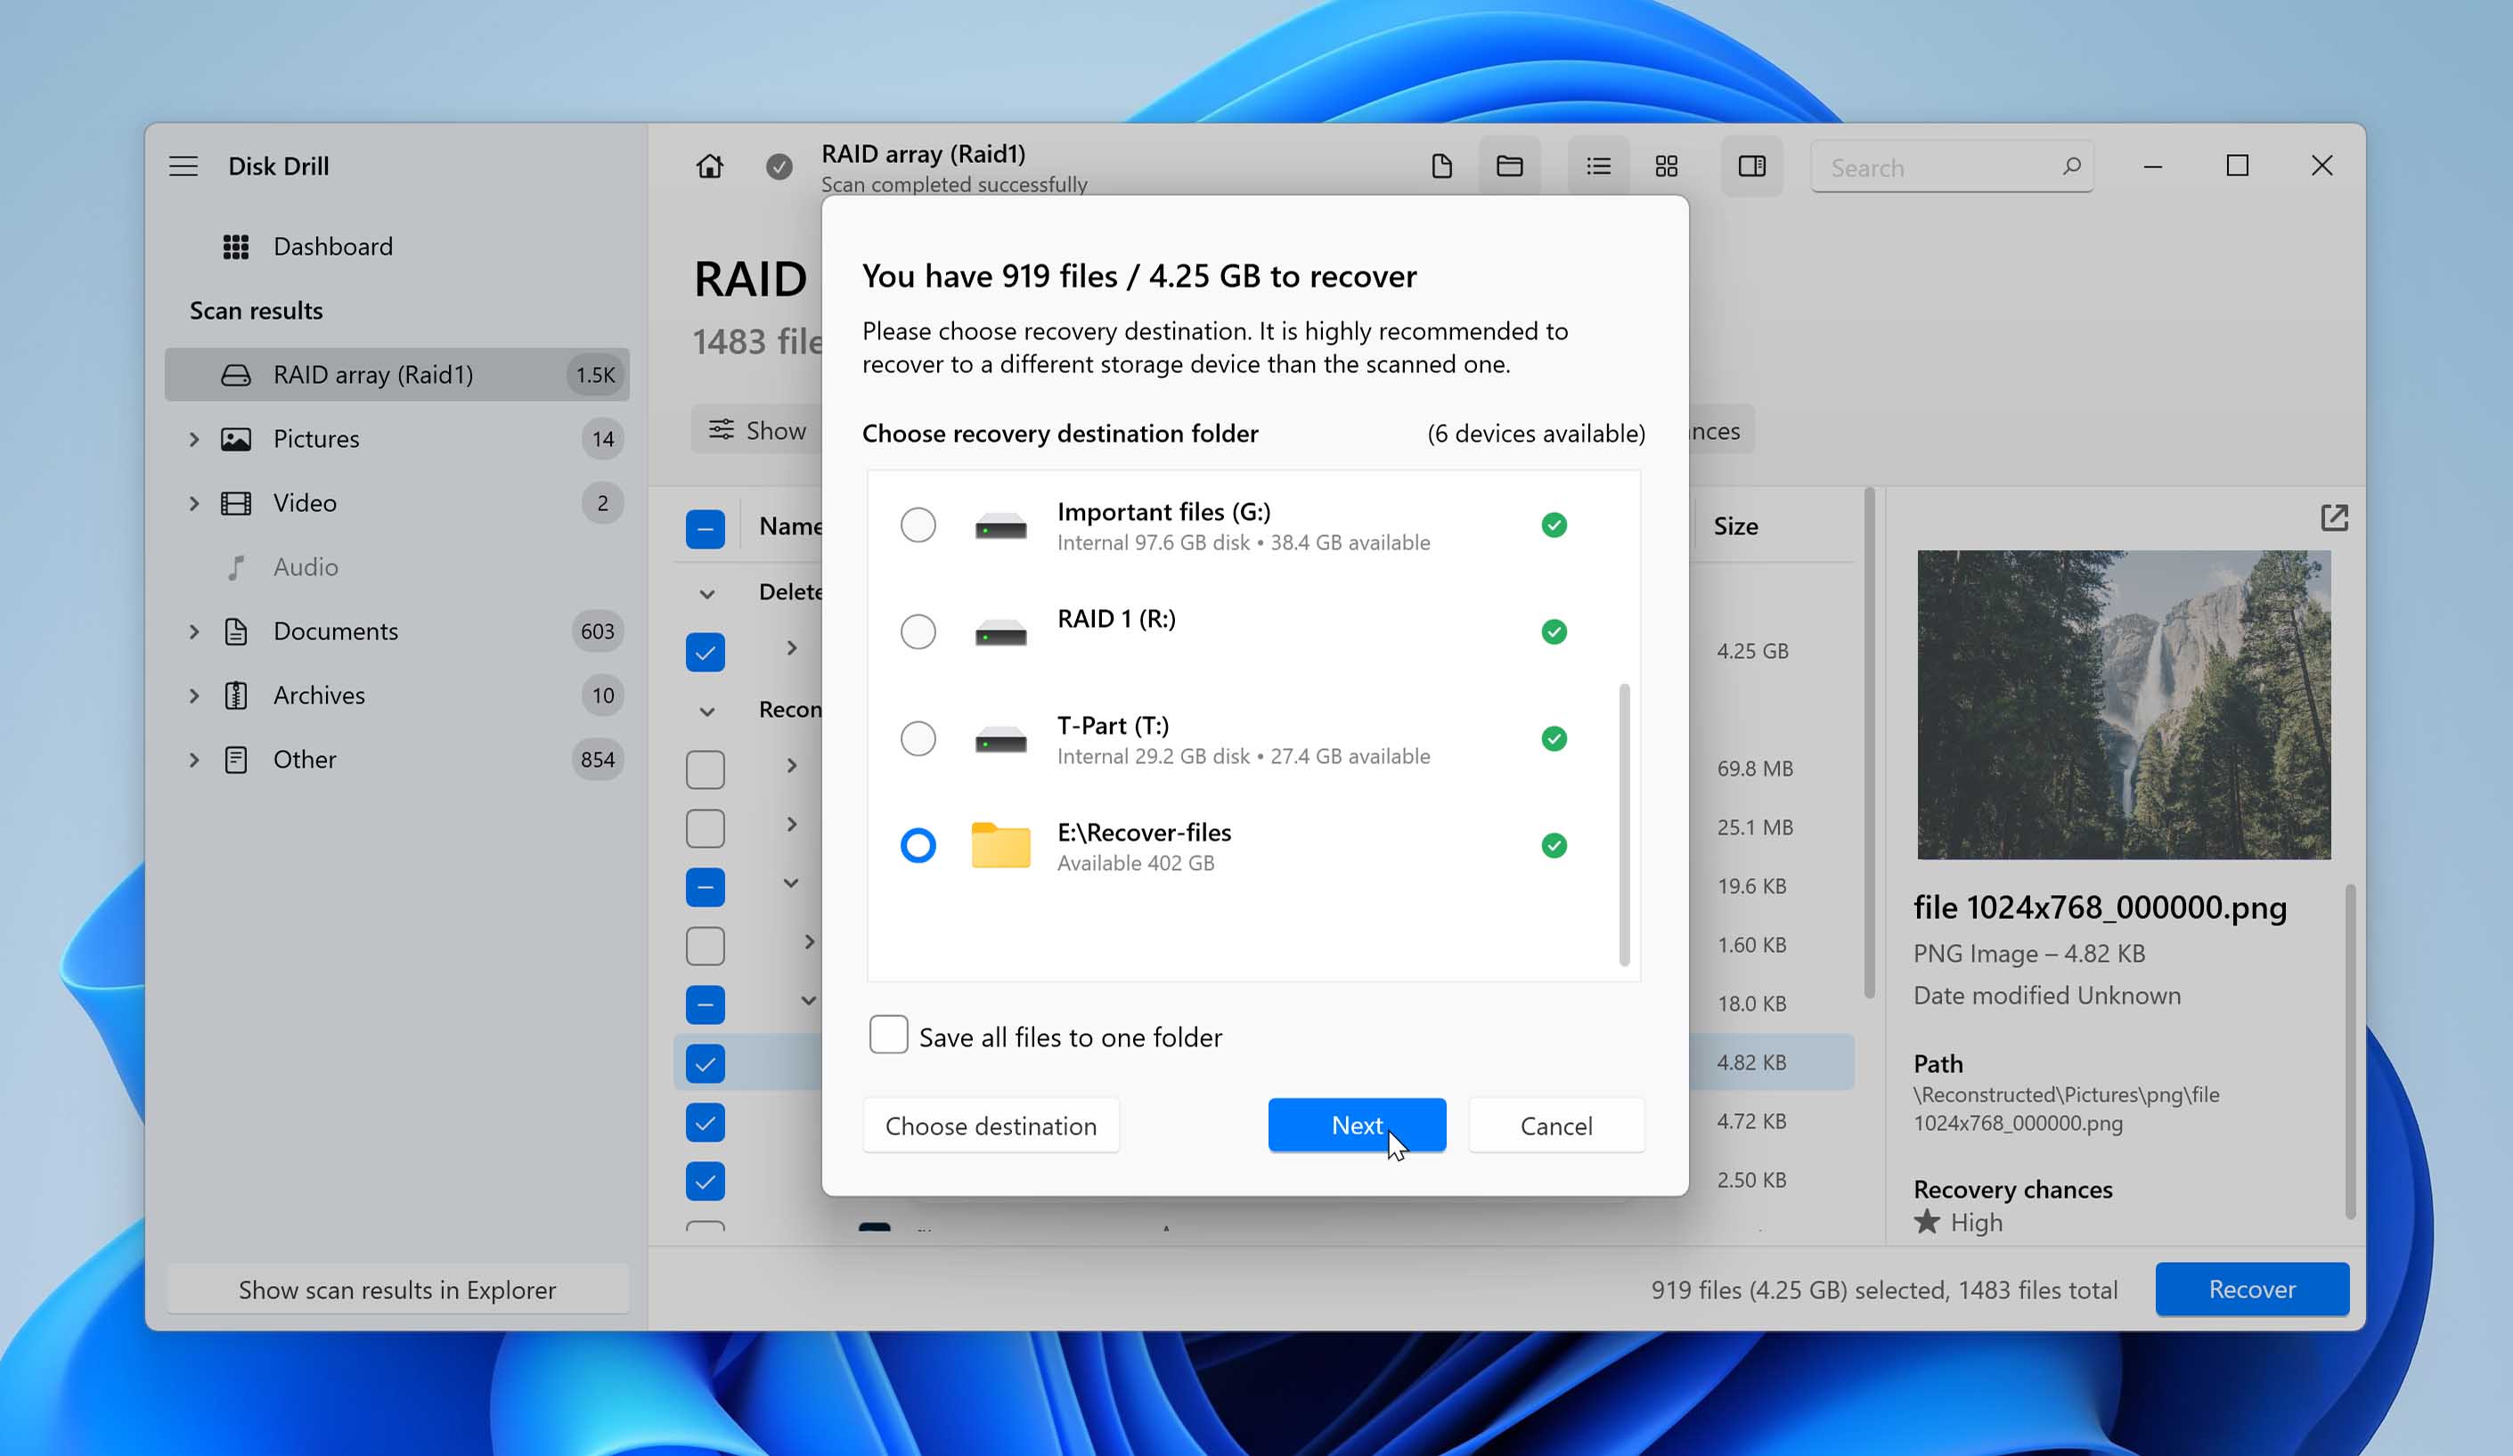The height and width of the screenshot is (1456, 2513).
Task: Expand Pictures category in scan results
Action: pos(196,438)
